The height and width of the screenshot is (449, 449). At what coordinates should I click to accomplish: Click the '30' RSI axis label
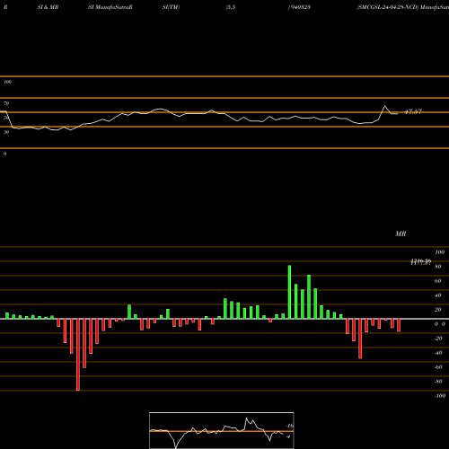click(6, 132)
